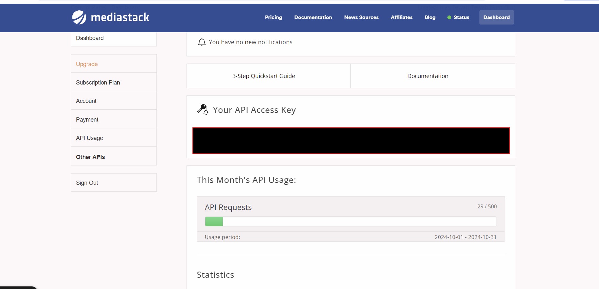The image size is (599, 289).
Task: Click the usage period dates '2024-10-01 - 2024-10-31'
Action: pyautogui.click(x=465, y=237)
